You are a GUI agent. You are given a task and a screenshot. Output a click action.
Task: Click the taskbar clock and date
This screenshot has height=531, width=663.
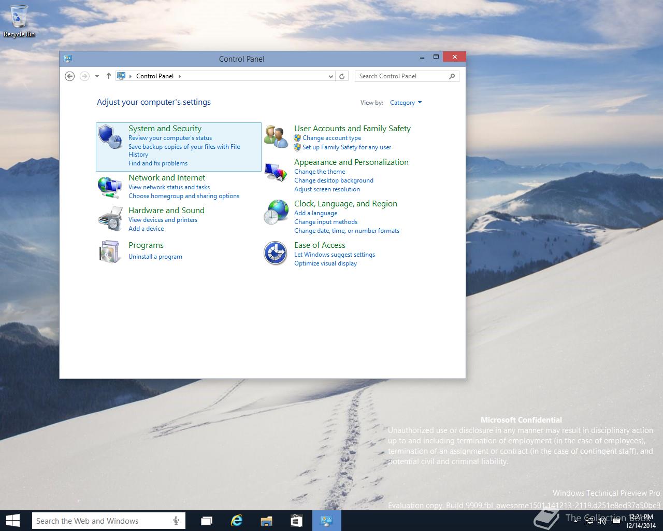point(641,521)
